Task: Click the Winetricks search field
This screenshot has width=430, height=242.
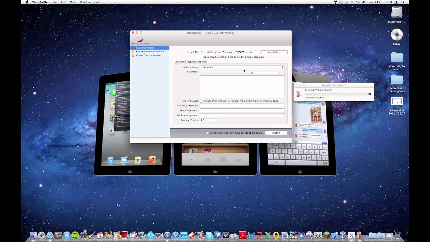Action: click(265, 73)
